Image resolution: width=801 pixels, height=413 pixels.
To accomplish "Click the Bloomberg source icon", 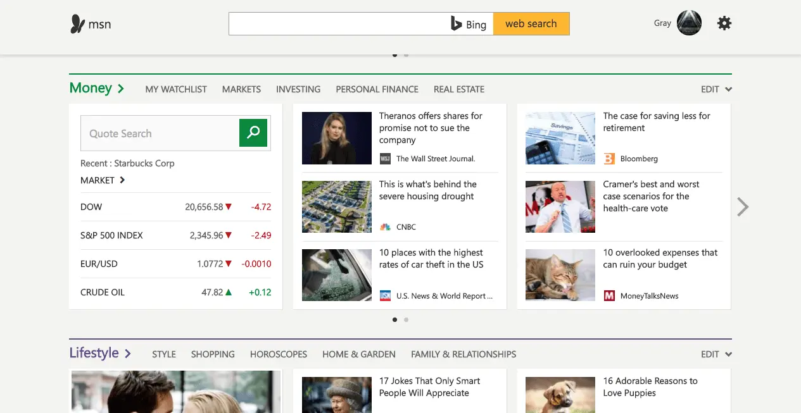I will click(609, 159).
